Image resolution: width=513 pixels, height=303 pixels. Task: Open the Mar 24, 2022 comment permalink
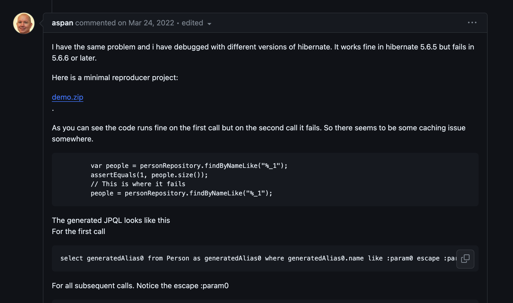151,23
